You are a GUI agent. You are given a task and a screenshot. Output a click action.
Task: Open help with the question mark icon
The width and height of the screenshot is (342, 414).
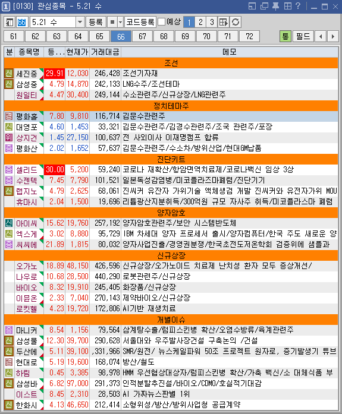pyautogui.click(x=298, y=6)
